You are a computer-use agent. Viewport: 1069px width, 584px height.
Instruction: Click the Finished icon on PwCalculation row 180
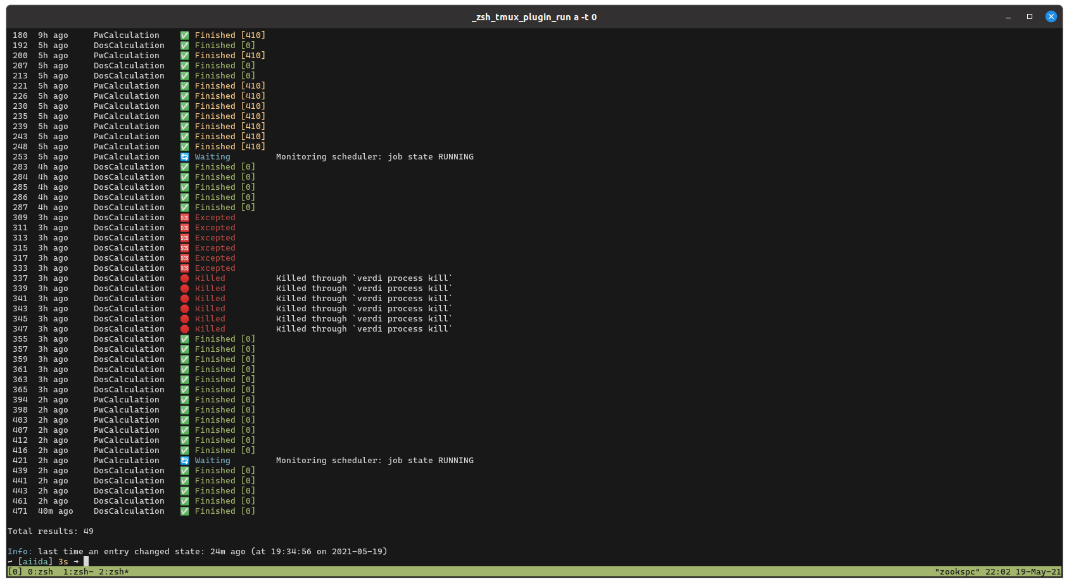coord(184,35)
